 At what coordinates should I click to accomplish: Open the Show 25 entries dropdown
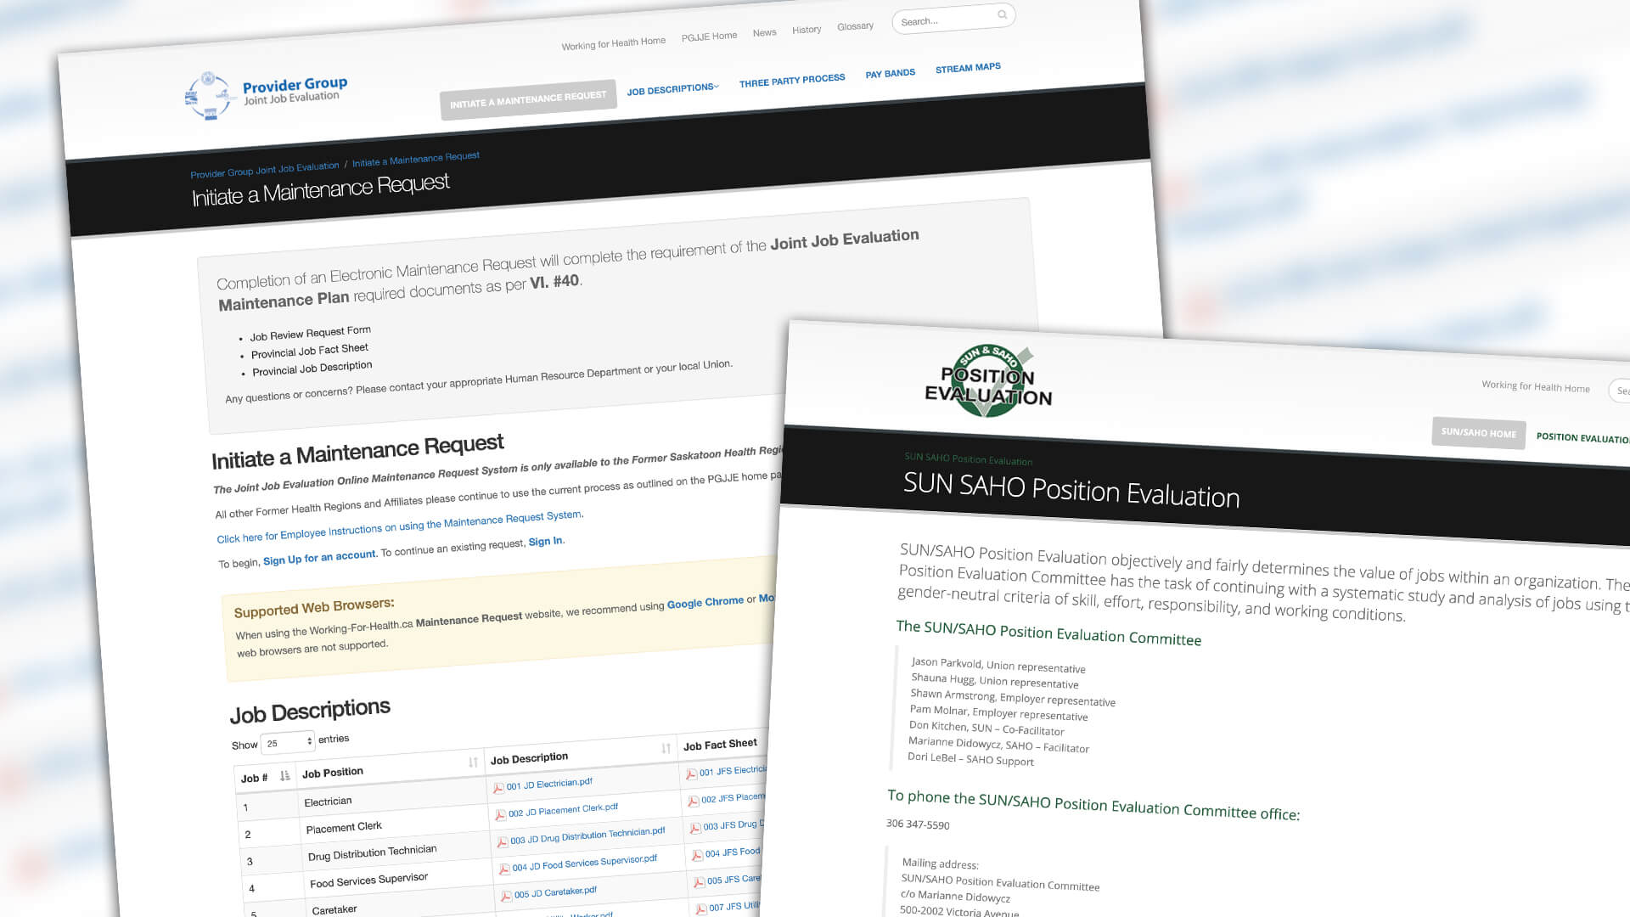(288, 741)
